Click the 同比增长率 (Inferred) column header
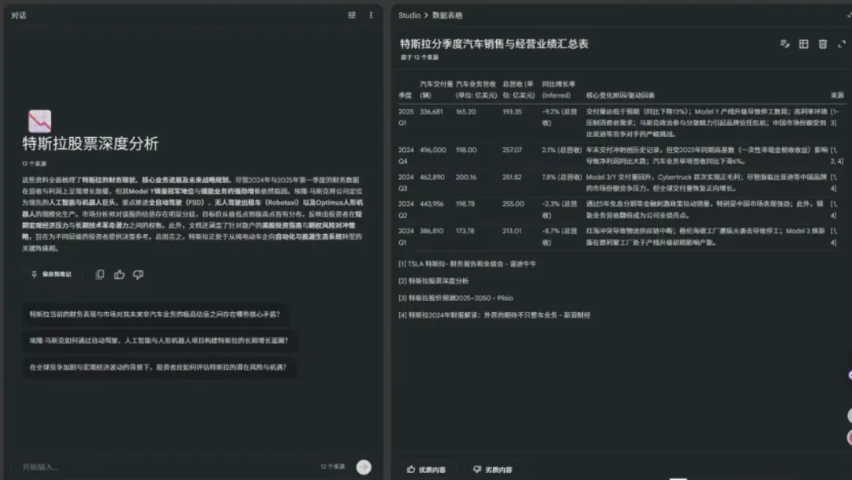This screenshot has width=852, height=480. click(558, 90)
